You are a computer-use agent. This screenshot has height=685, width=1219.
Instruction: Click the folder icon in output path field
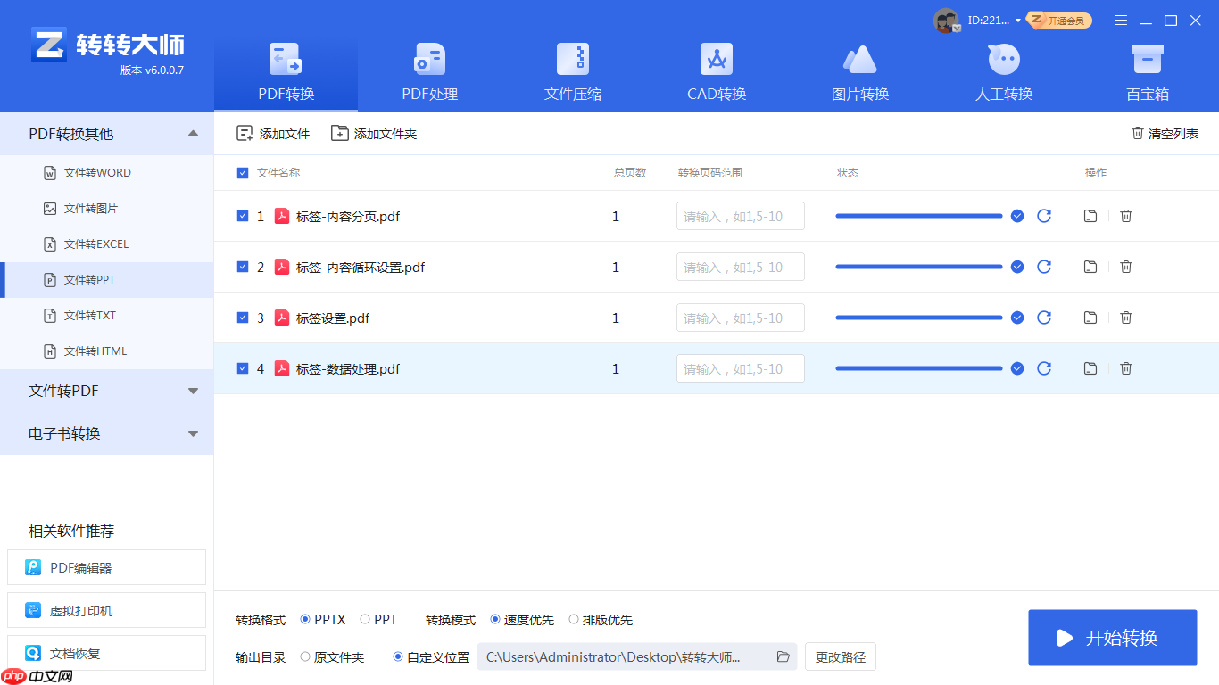tap(784, 657)
